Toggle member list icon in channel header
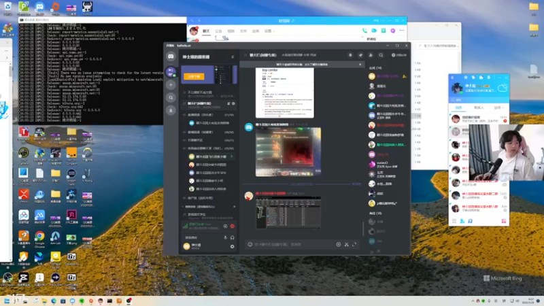Viewport: 544px width, 306px height. [x=371, y=55]
